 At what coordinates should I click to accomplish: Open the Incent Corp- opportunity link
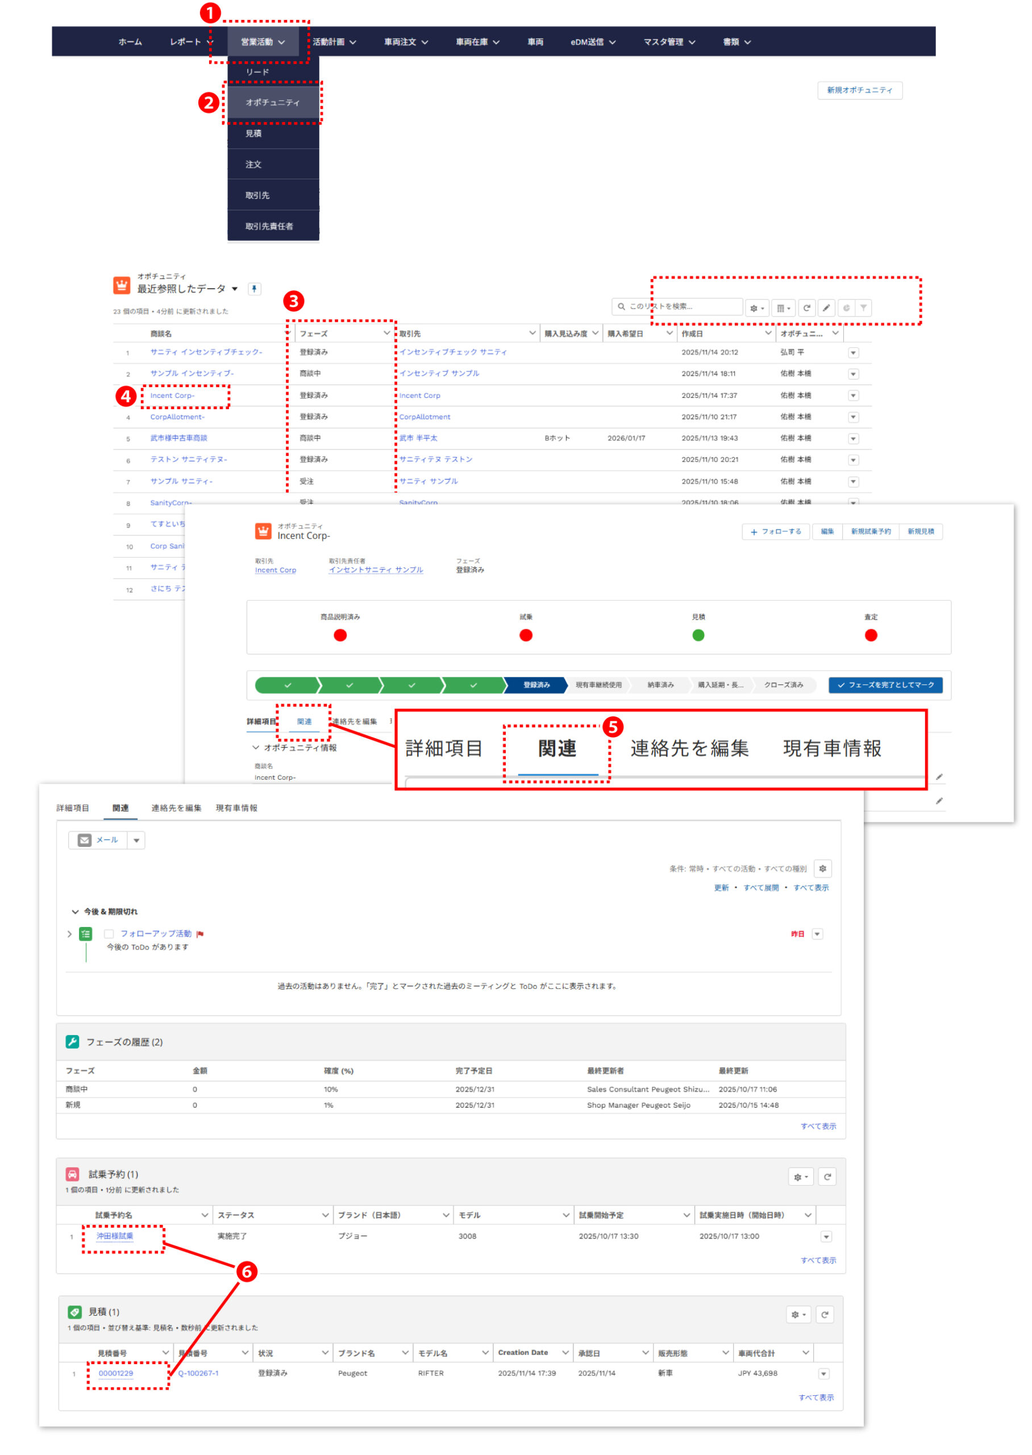pos(172,396)
